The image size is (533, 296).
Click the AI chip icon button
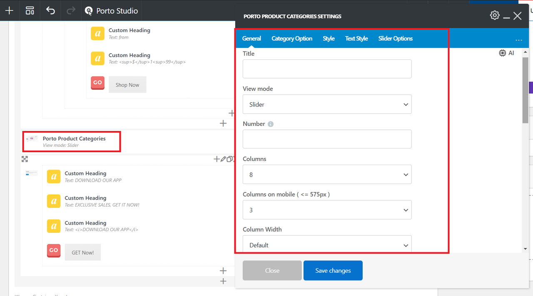pos(507,53)
